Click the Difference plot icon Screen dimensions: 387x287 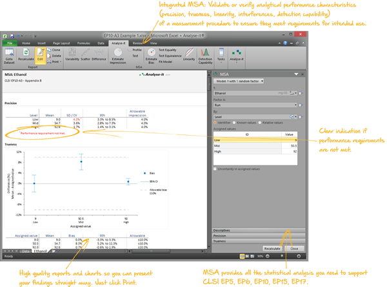click(x=99, y=55)
